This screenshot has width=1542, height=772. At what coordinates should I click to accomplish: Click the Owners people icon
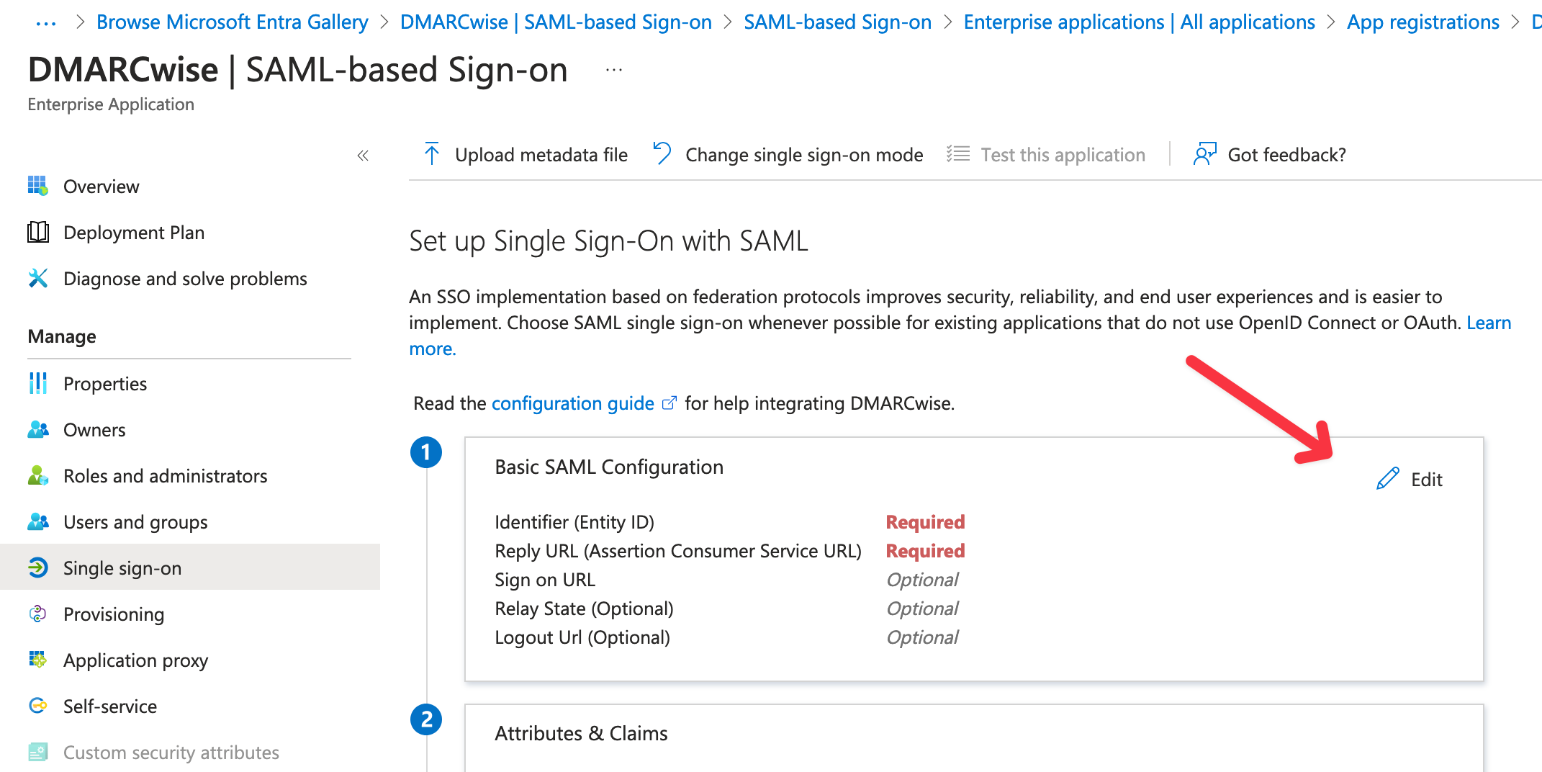click(x=38, y=429)
